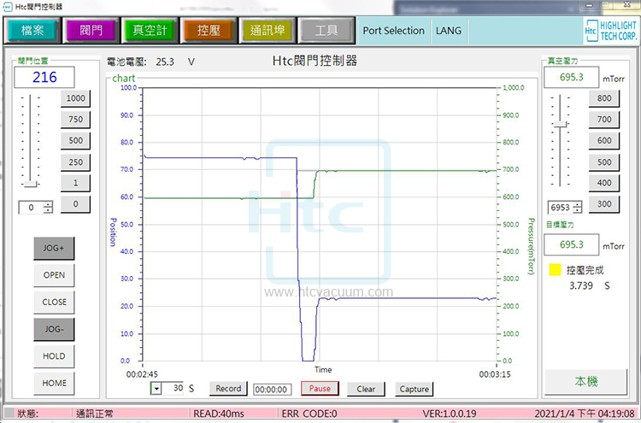Click the JOG+ button
641x423 pixels.
pyautogui.click(x=54, y=248)
